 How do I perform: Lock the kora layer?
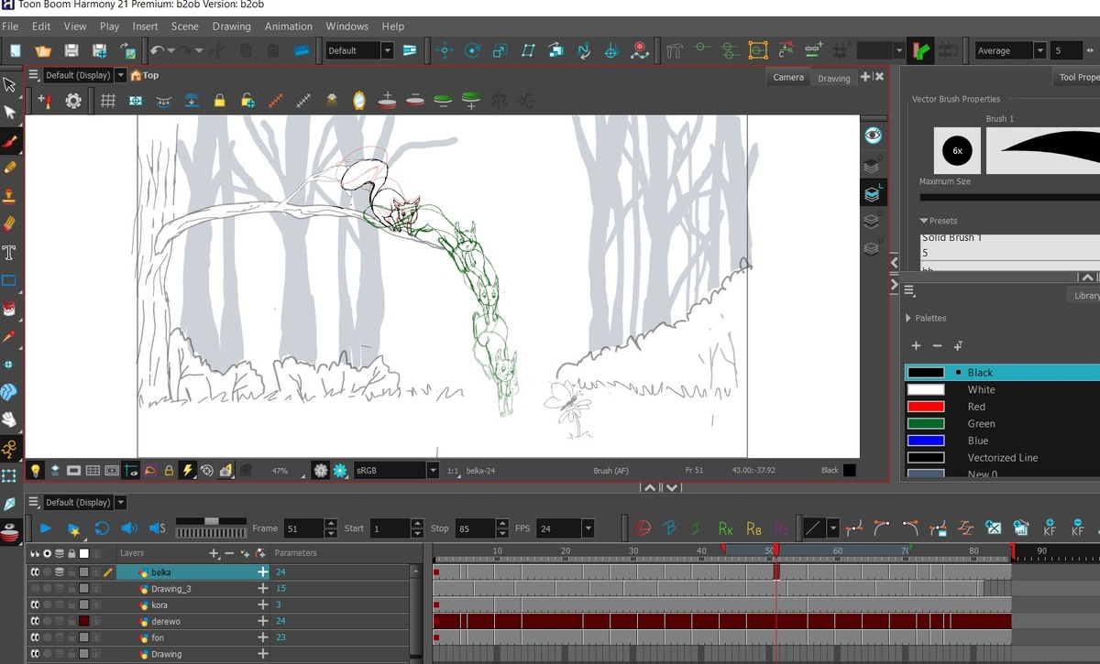click(x=71, y=605)
